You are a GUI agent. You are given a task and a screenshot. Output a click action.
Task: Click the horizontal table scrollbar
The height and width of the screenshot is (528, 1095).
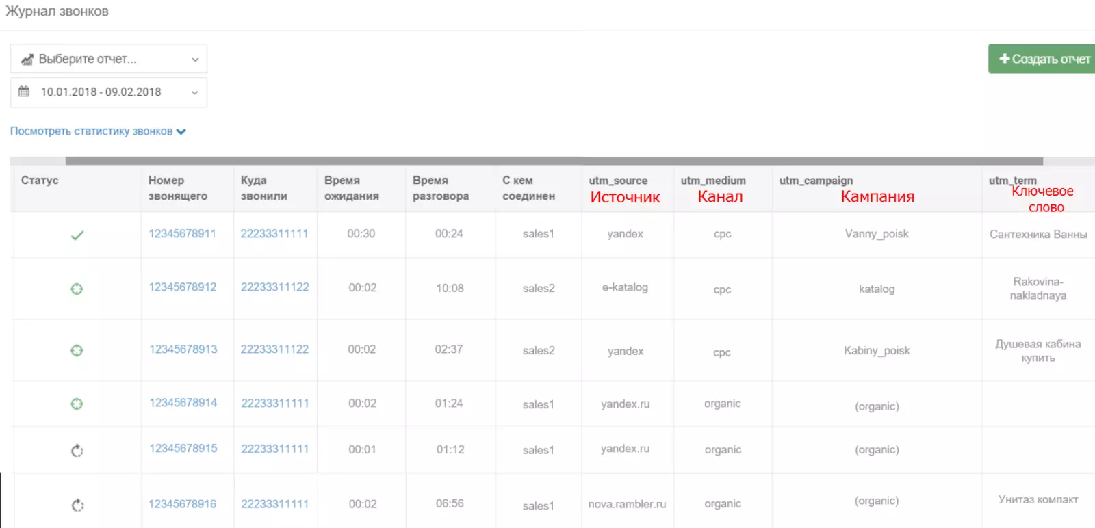(x=554, y=161)
